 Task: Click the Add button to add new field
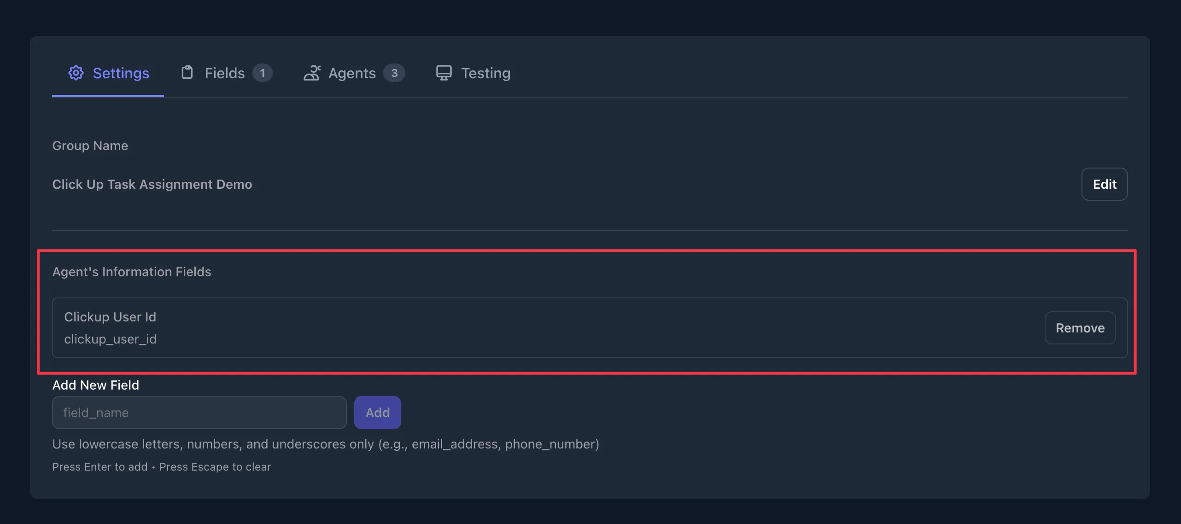377,412
